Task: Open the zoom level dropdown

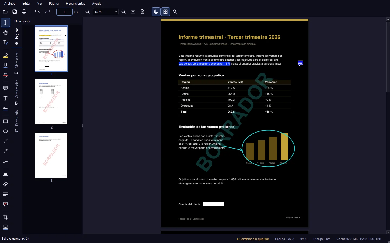Action: [106, 12]
